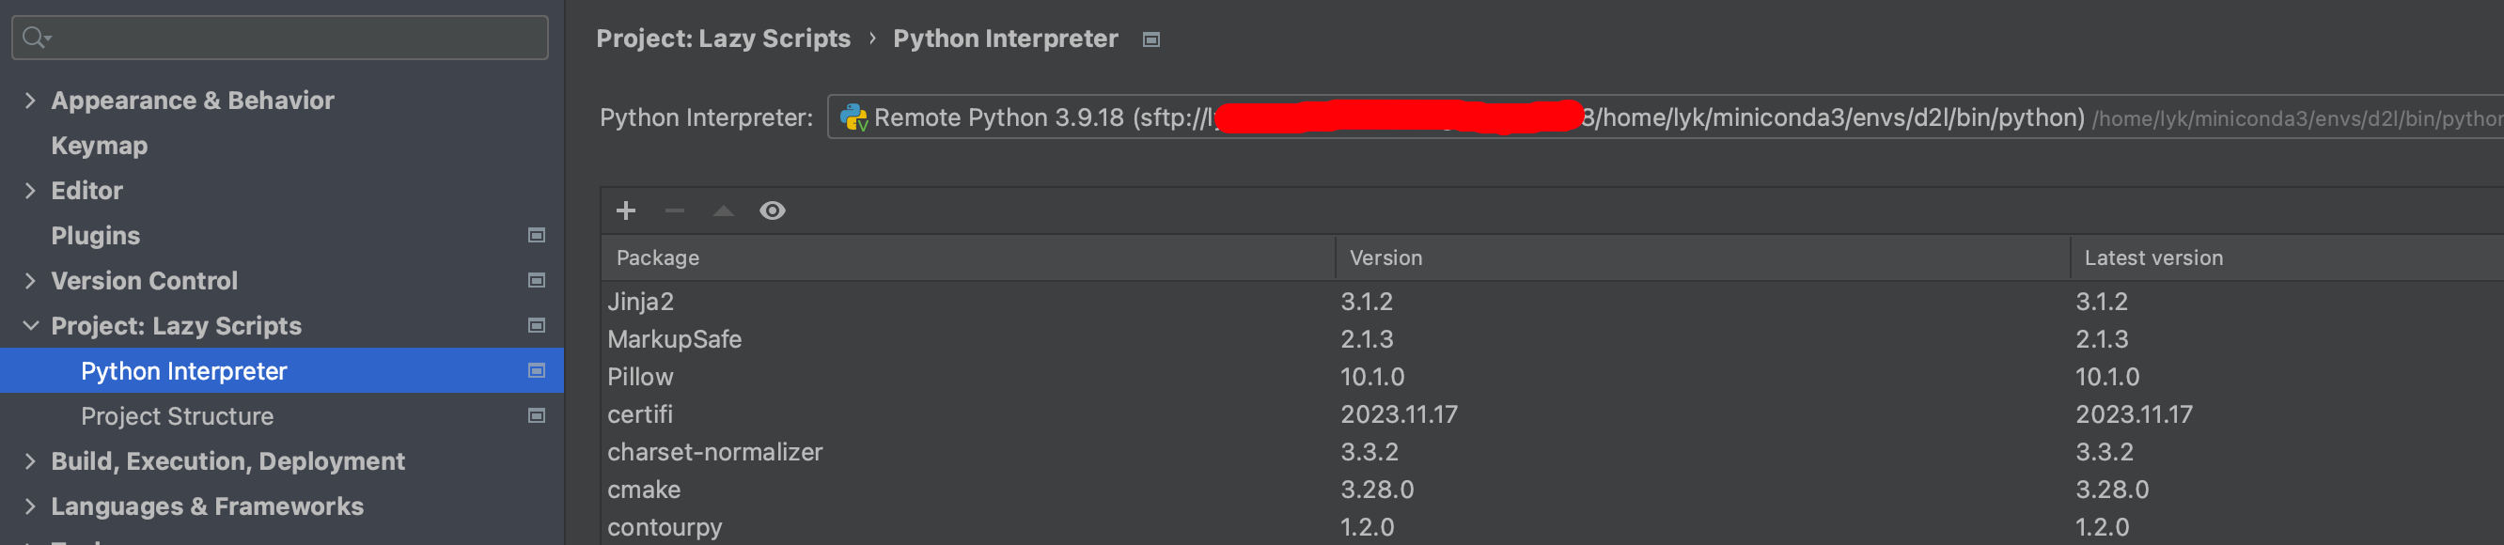Click the upgrade package arrow icon
The height and width of the screenshot is (545, 2504).
(723, 210)
